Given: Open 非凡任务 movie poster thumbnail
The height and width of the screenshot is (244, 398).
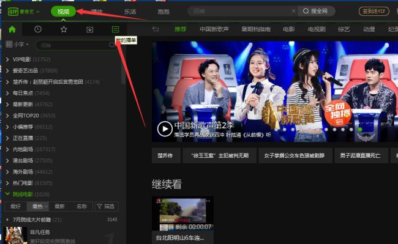Looking at the screenshot, I should 16,235.
